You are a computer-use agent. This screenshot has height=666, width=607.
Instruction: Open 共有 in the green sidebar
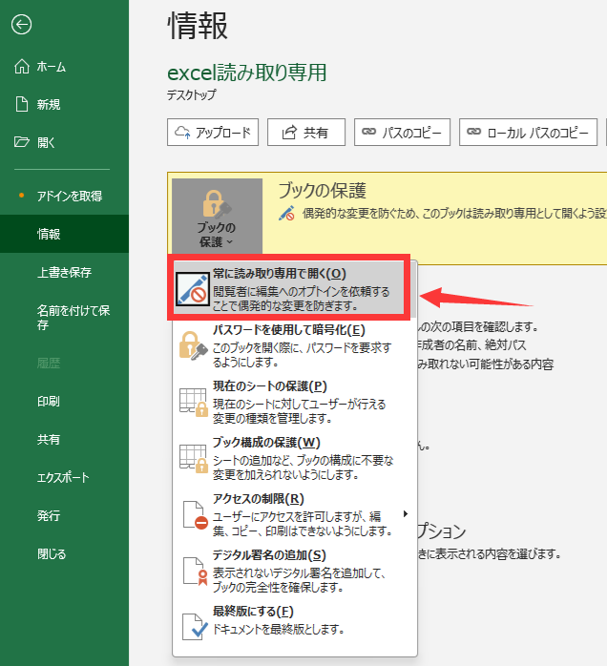64,439
